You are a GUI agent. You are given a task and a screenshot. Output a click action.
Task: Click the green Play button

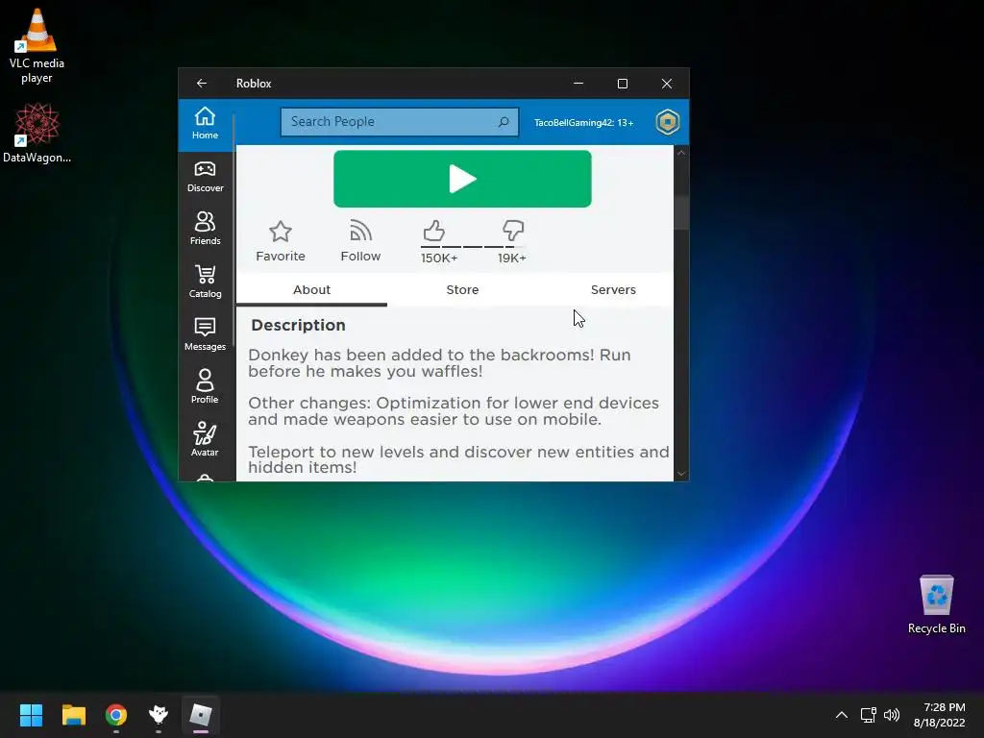pyautogui.click(x=462, y=179)
